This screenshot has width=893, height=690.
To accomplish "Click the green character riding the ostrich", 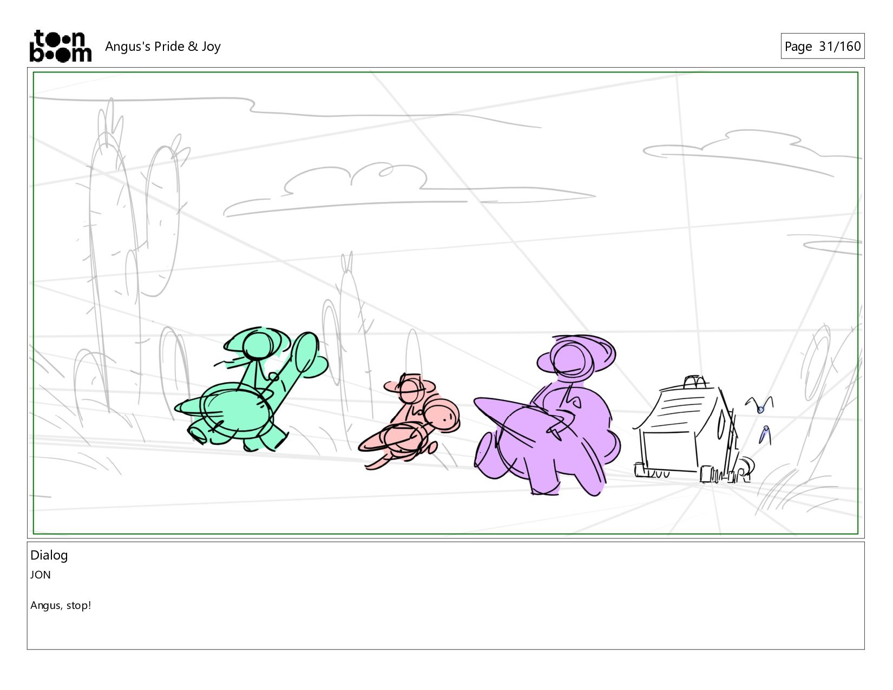I will 252,389.
